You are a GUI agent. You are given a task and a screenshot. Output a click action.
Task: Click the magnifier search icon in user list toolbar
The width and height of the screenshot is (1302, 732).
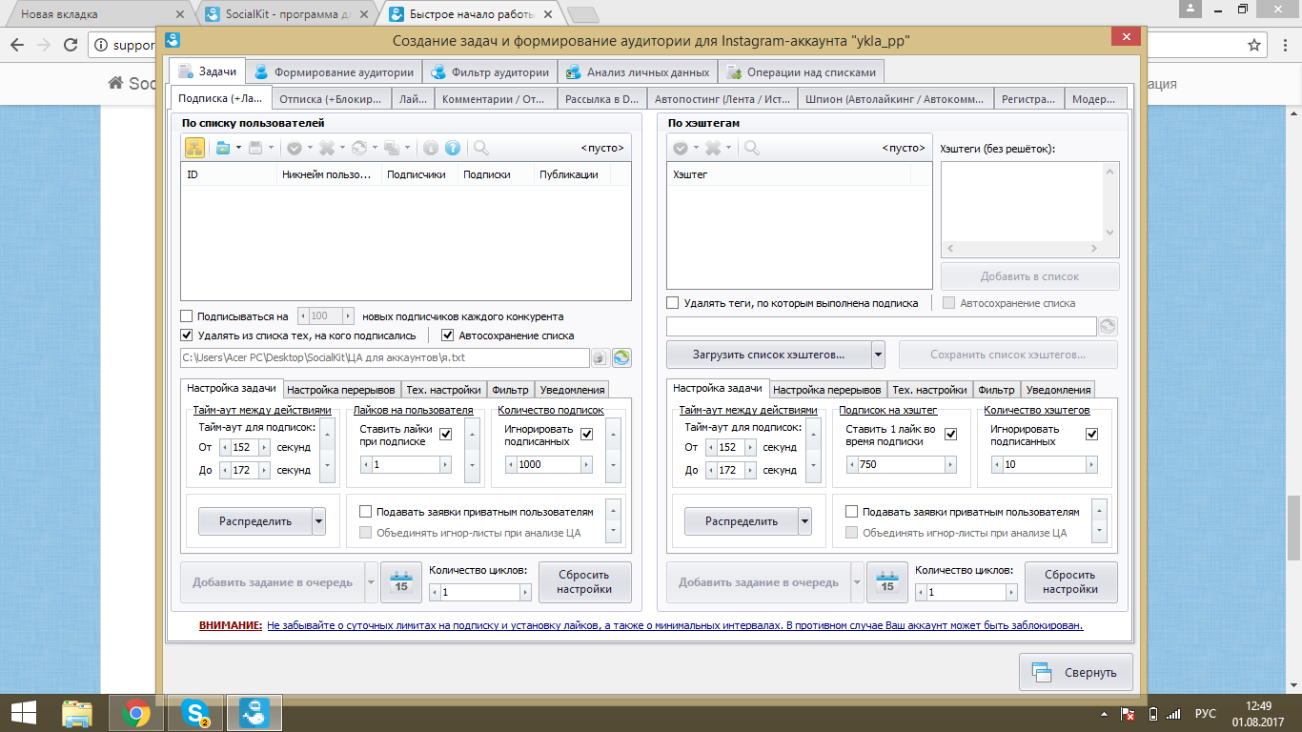[481, 148]
